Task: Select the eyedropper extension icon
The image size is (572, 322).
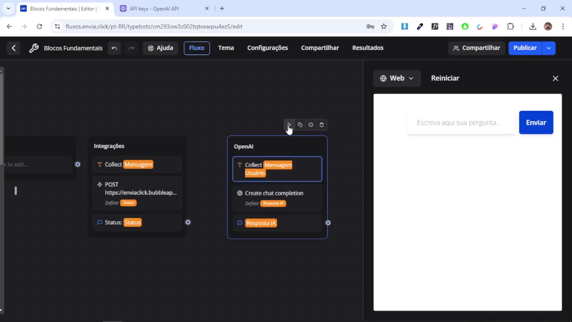Action: 420,26
